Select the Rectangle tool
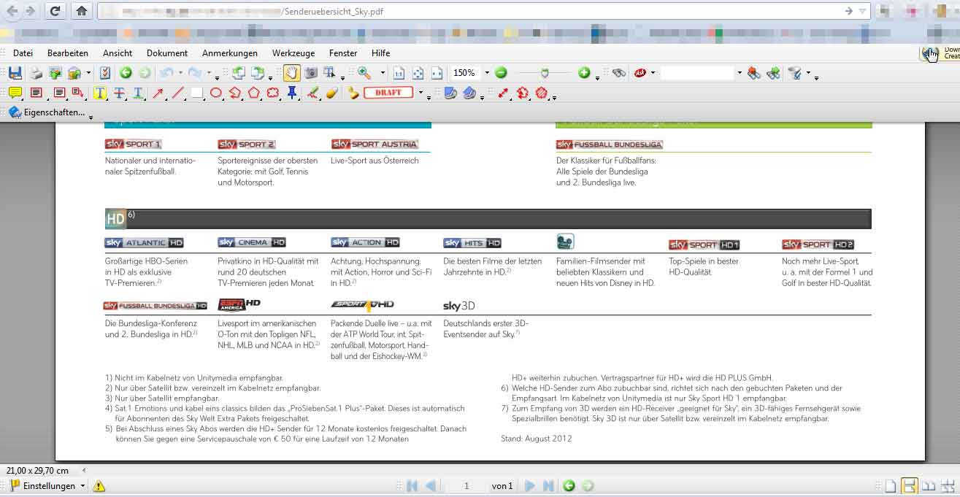The image size is (960, 497). click(196, 93)
